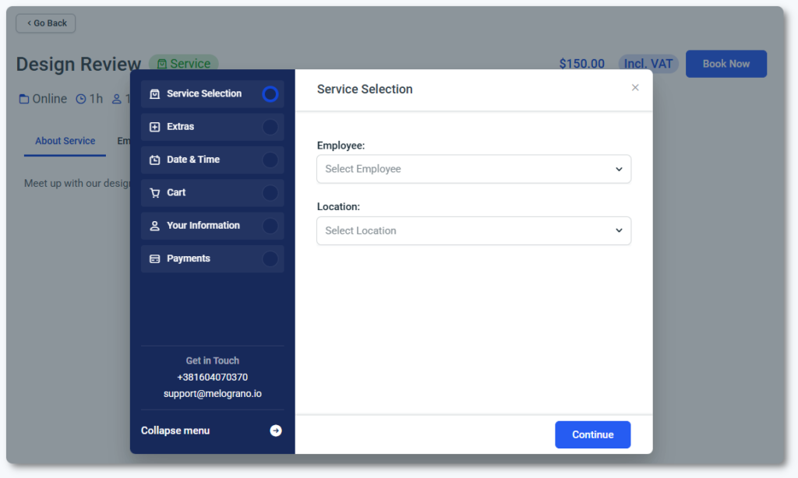The height and width of the screenshot is (478, 798).
Task: Open the Select Employee dropdown
Action: pyautogui.click(x=473, y=169)
